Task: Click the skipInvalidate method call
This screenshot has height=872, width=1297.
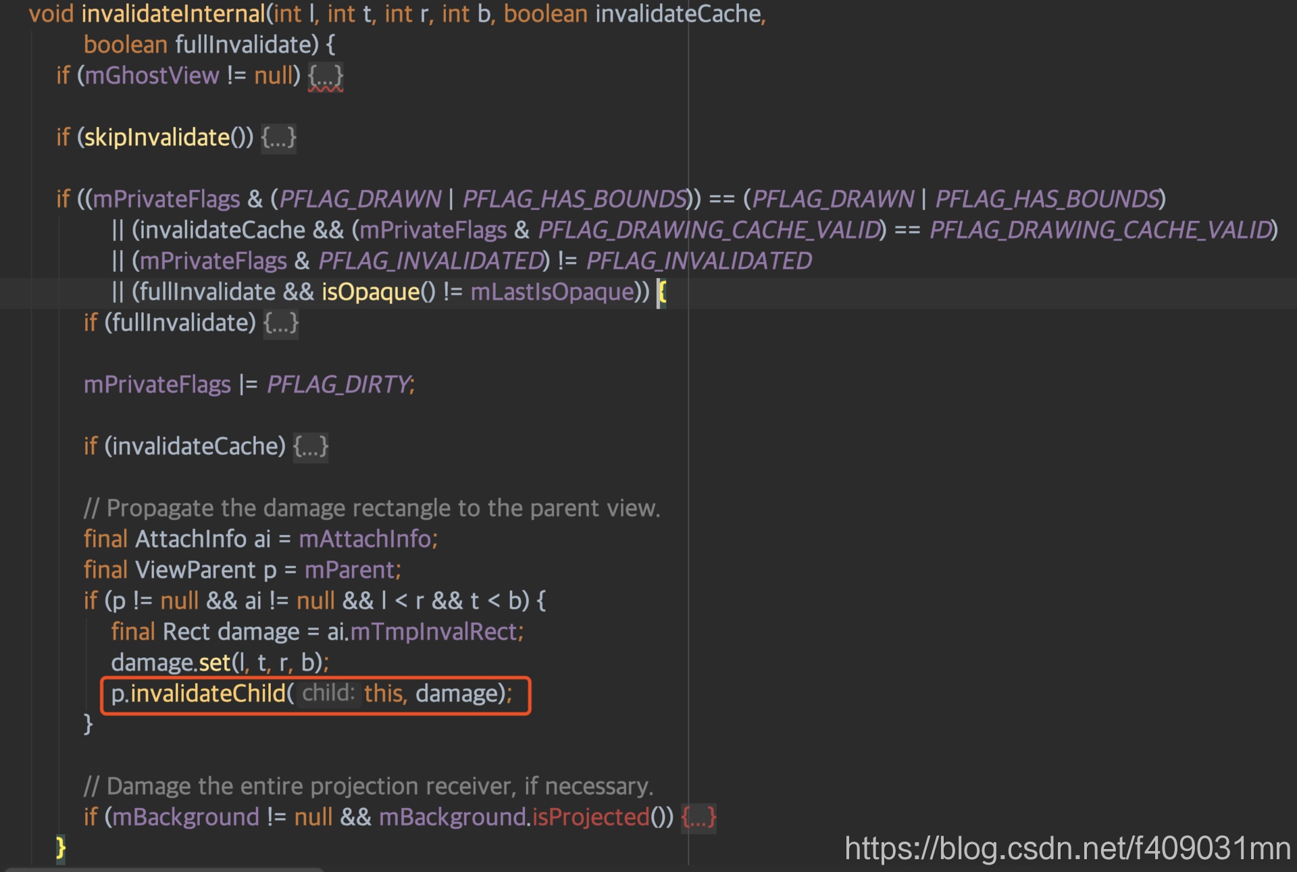Action: click(x=157, y=138)
